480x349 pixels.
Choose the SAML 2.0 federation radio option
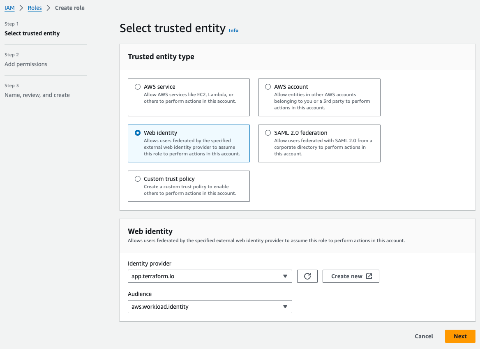pos(268,132)
